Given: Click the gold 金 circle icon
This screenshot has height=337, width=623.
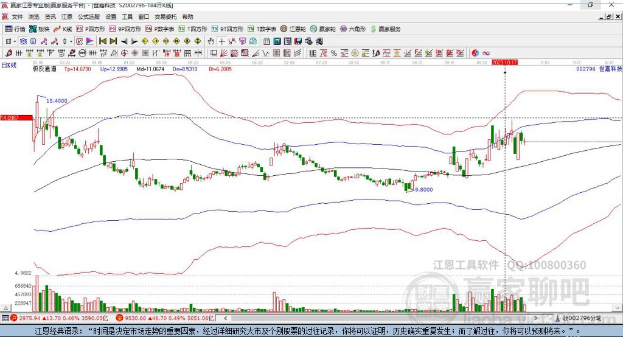Looking at the screenshot, I should click(x=355, y=53).
